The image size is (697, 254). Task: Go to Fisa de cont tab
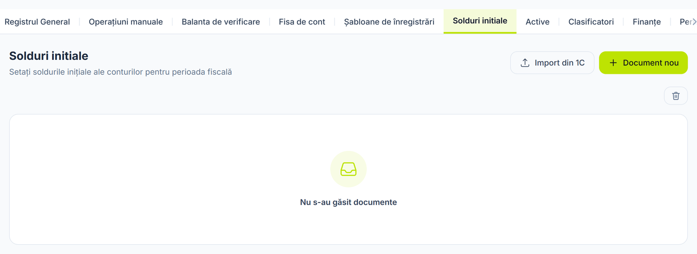click(302, 22)
